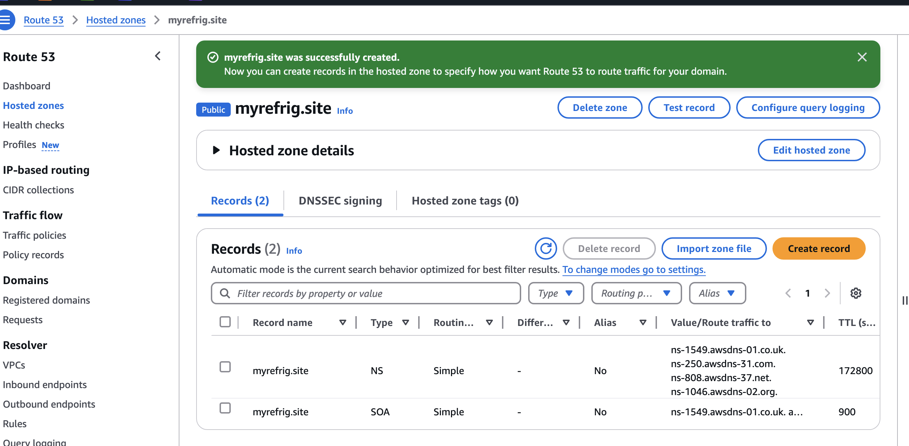Follow Hosted zones breadcrumb link

(116, 20)
